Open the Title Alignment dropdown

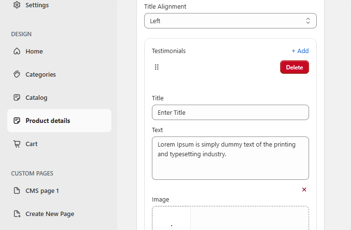(230, 21)
